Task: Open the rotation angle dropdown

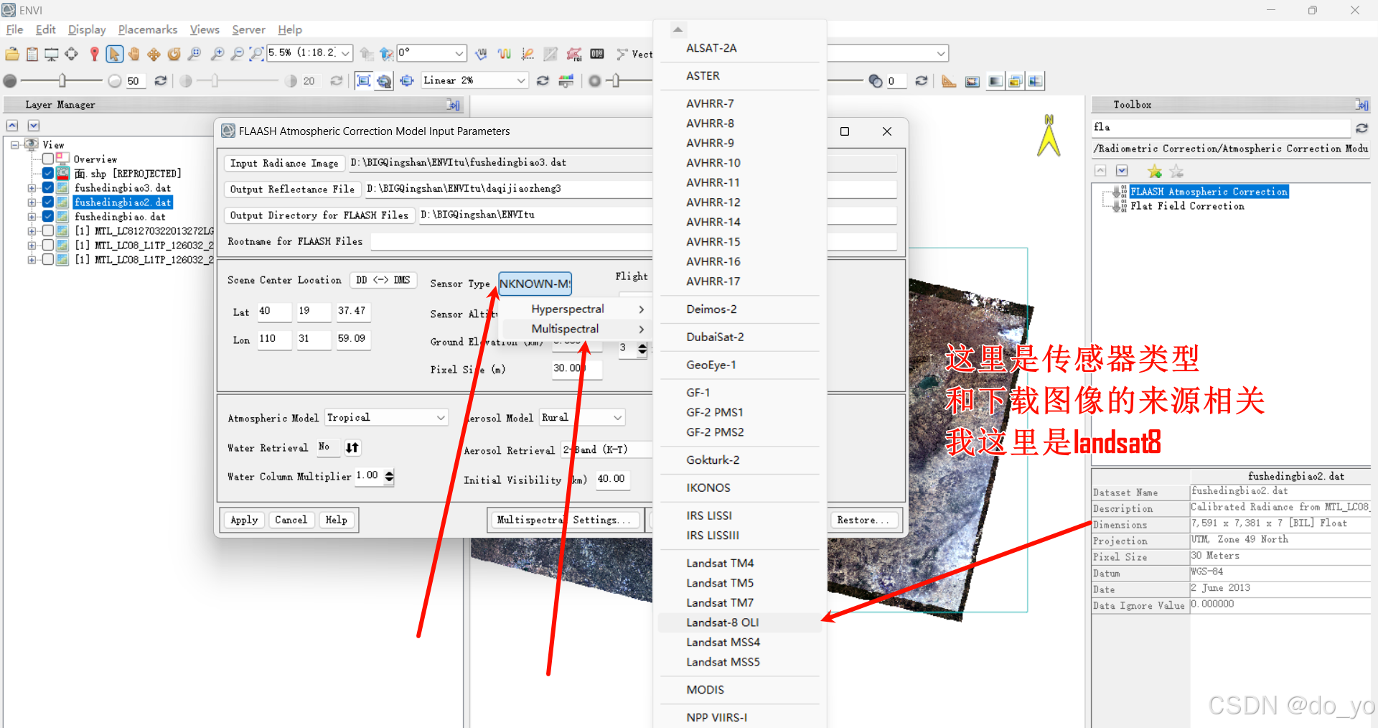Action: click(x=459, y=53)
